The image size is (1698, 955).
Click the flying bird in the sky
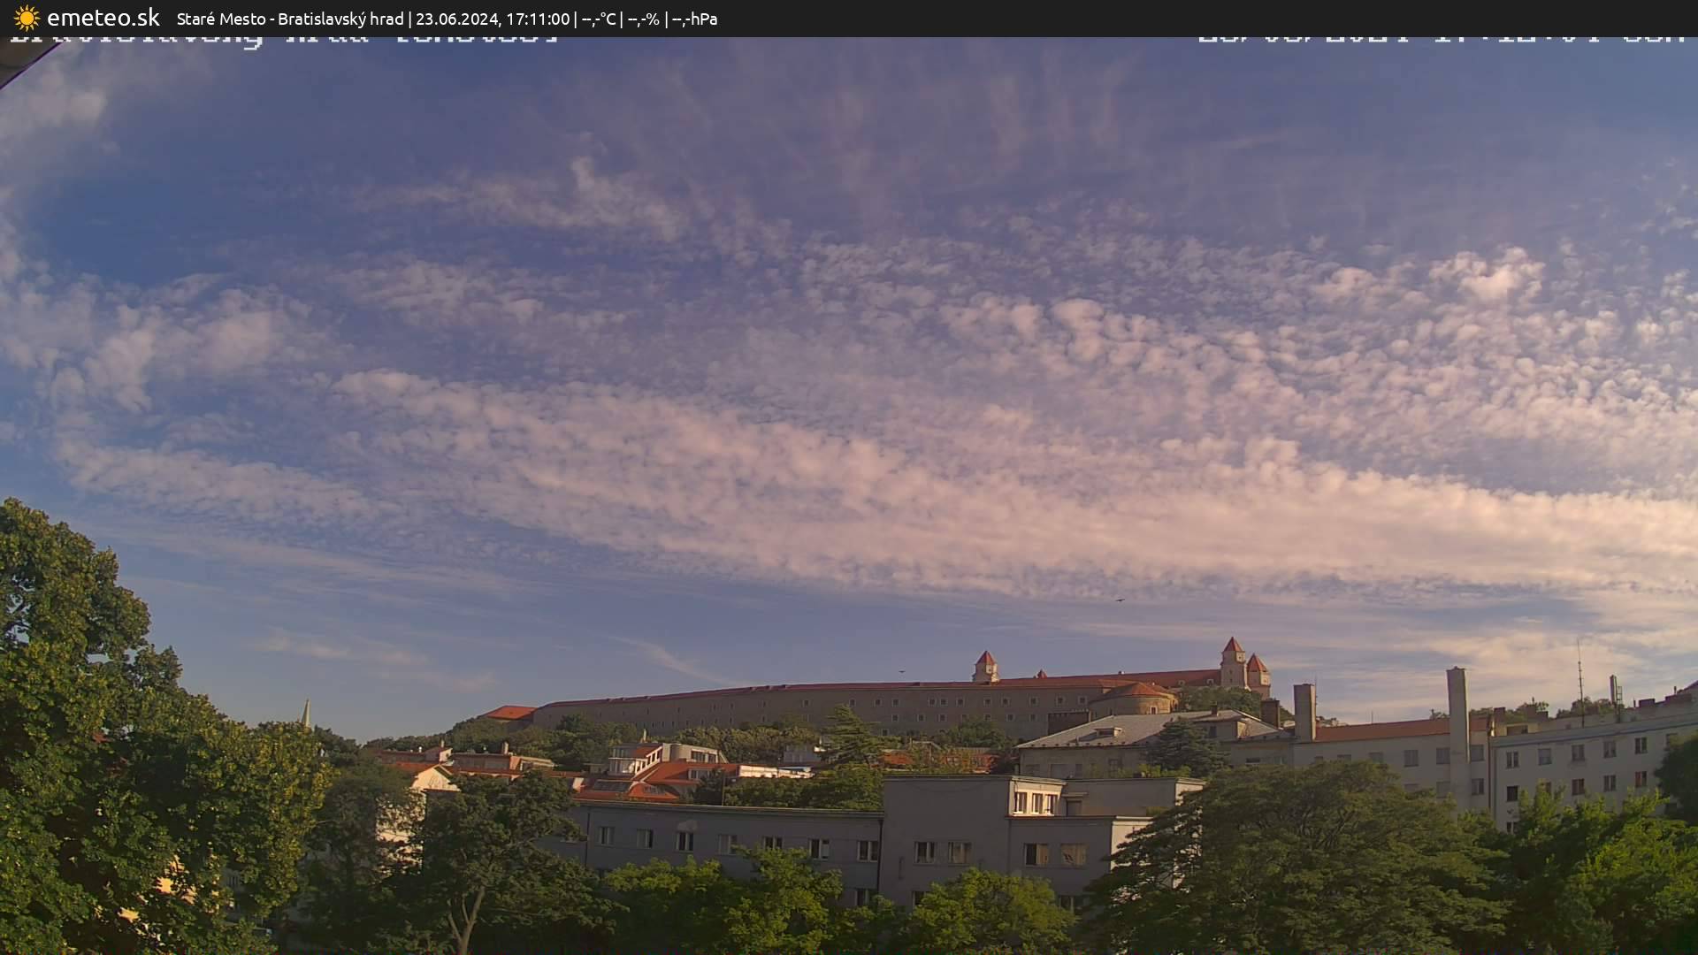point(1120,600)
